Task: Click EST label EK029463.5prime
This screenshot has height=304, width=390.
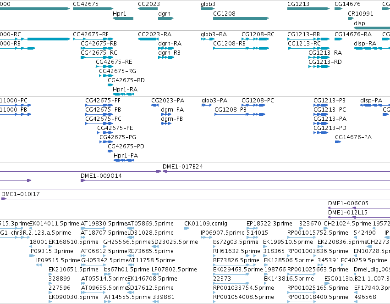Action: [238, 270]
